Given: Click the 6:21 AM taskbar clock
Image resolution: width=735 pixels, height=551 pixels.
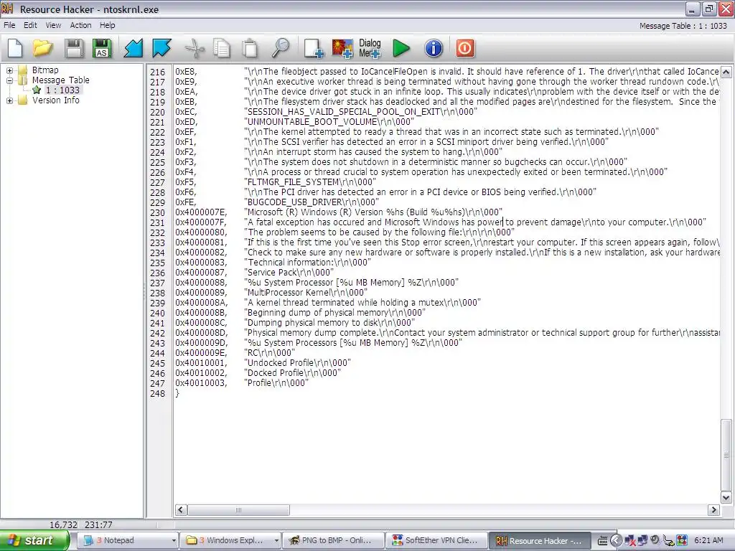Looking at the screenshot, I should coord(708,541).
